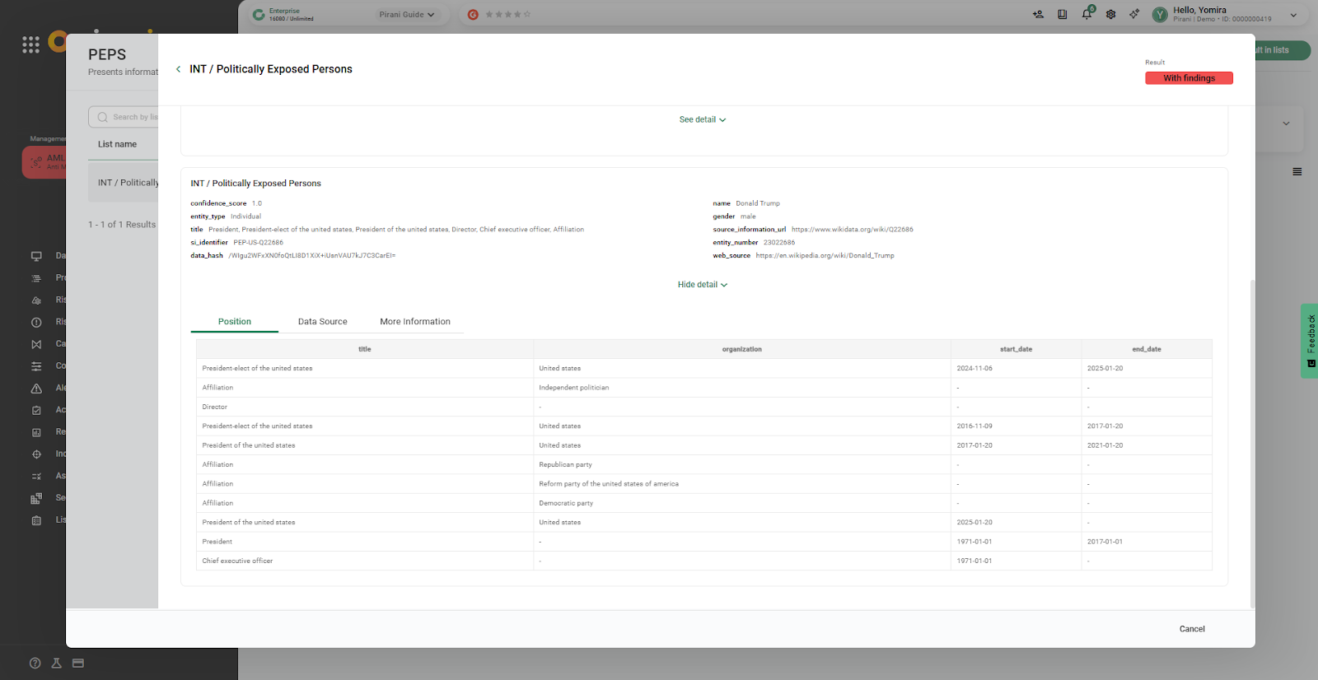Open the apps grid launcher
The height and width of the screenshot is (680, 1318).
(x=30, y=44)
